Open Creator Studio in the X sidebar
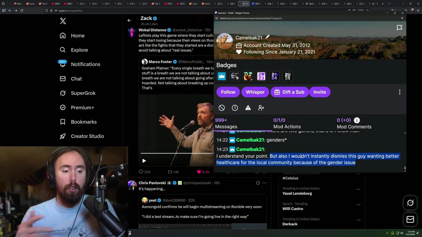422x237 pixels. click(82, 136)
